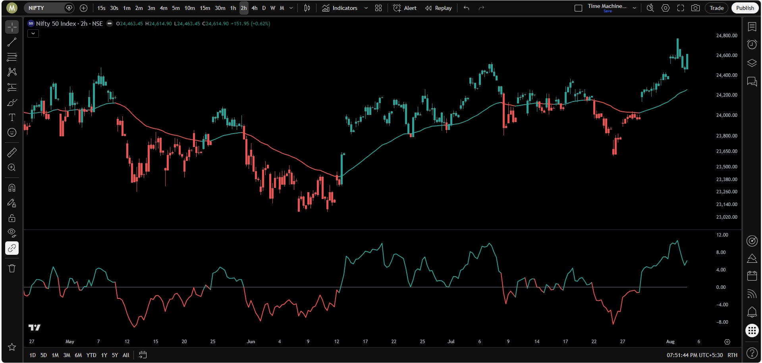The height and width of the screenshot is (363, 762).
Task: Open chart settings hexagon icon
Action: coord(666,8)
